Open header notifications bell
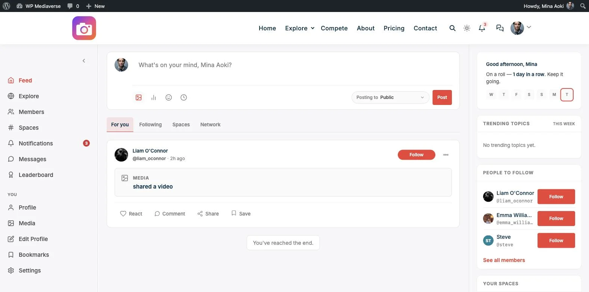 482,28
